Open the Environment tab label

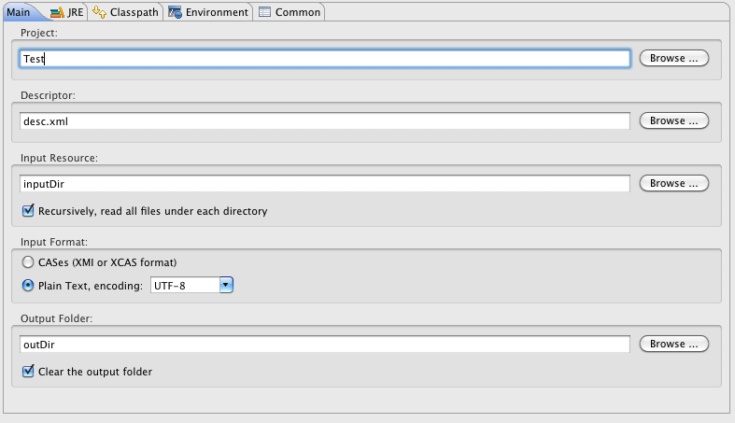(217, 12)
